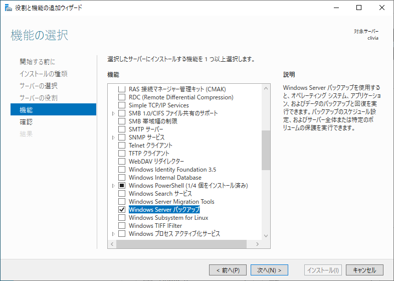Select the 機能 step in sidebar
Screen dimensions: 394x281
53,109
